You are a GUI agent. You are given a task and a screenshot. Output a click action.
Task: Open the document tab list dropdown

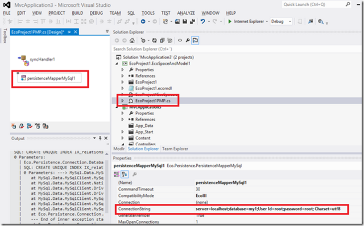107,31
